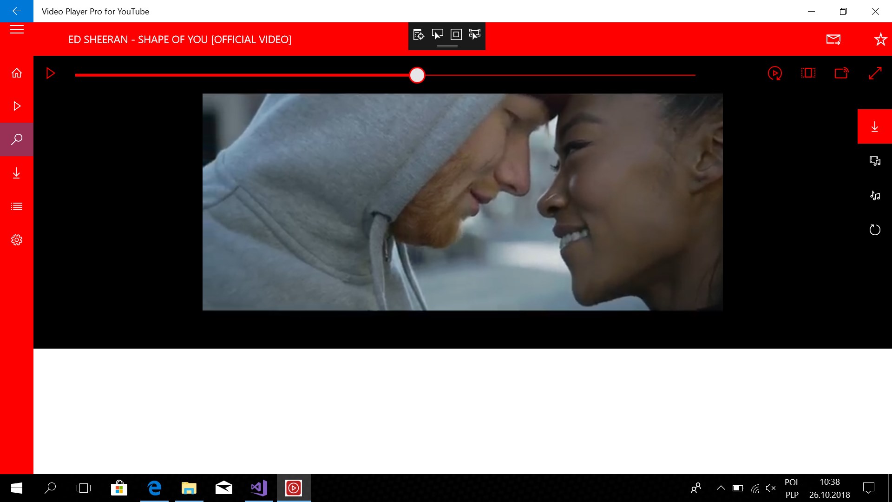Open the playlist list icon in sidebar
Image resolution: width=892 pixels, height=502 pixels.
click(17, 206)
